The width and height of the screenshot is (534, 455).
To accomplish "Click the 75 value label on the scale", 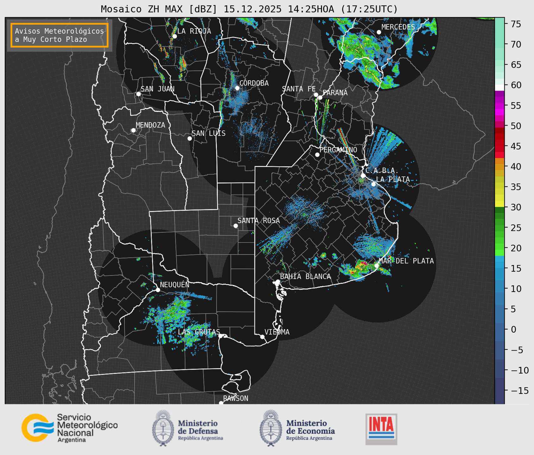I will tap(515, 24).
